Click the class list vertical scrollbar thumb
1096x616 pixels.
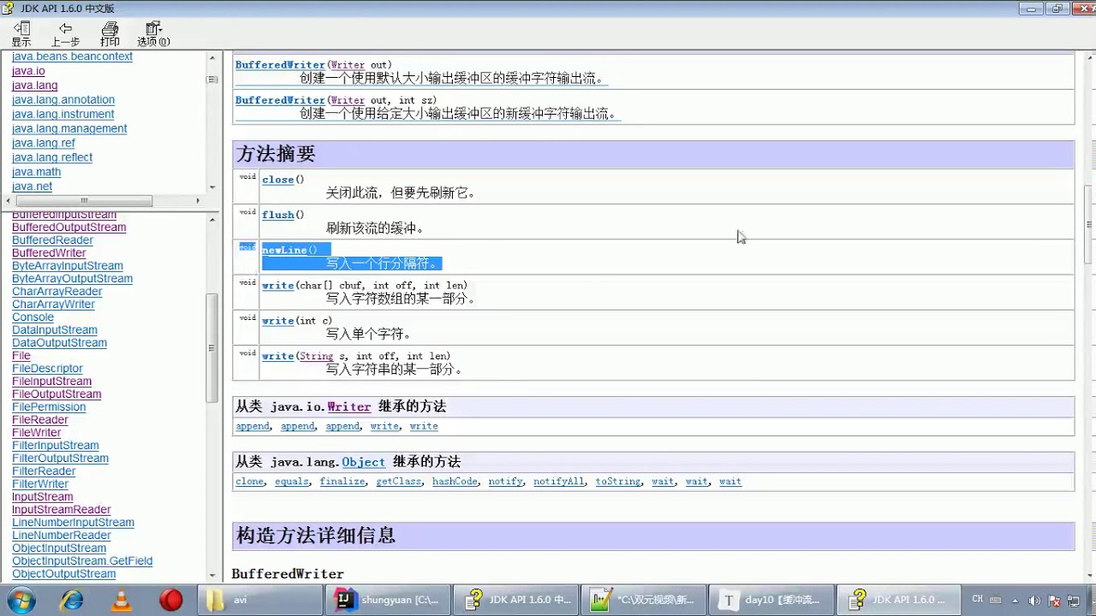click(212, 348)
